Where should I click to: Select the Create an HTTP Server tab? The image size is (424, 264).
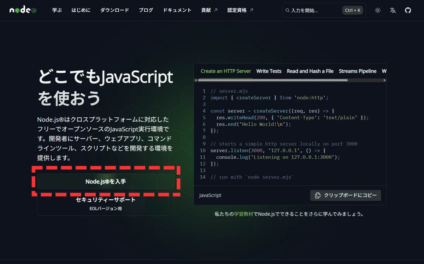pos(226,71)
